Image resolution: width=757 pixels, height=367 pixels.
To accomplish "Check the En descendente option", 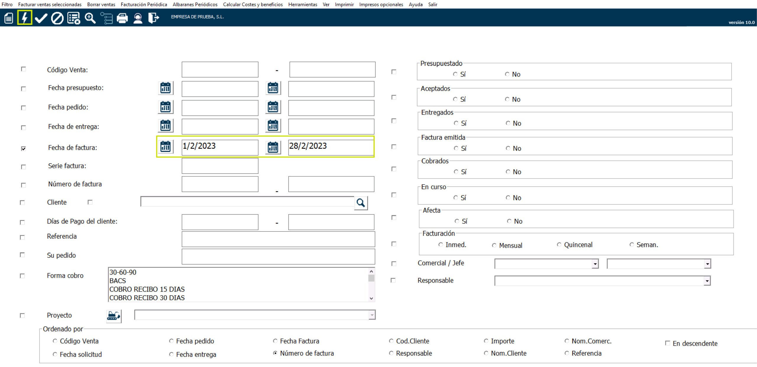I will coord(667,343).
